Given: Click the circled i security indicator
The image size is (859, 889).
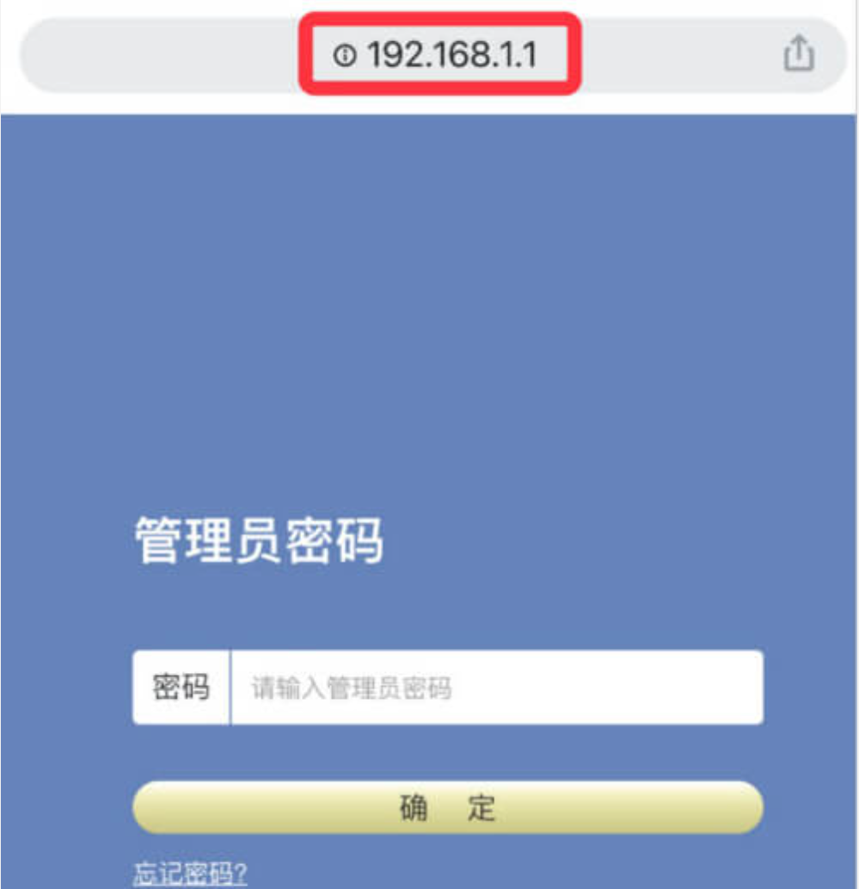Looking at the screenshot, I should tap(345, 55).
